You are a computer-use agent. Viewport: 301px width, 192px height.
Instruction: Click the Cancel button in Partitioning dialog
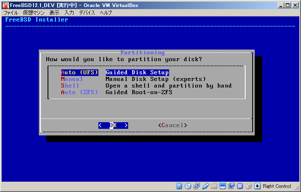point(172,126)
